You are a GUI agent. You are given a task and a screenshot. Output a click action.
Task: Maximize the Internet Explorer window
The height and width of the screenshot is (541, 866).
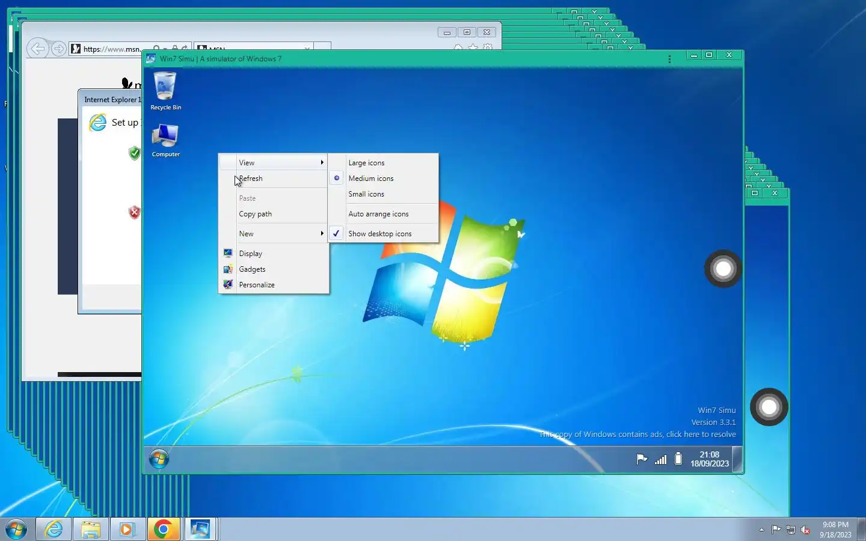coord(467,32)
